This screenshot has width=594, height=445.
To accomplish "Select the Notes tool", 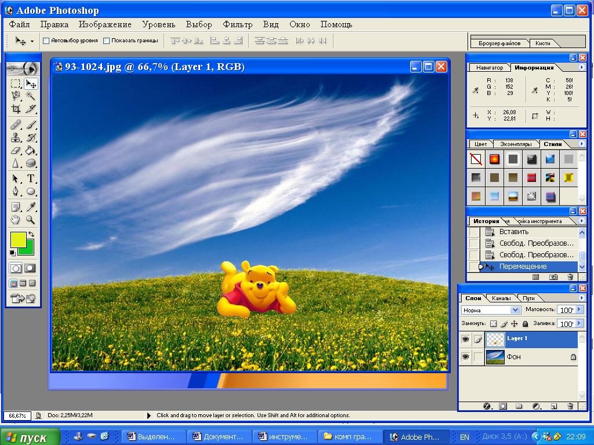I will click(16, 207).
